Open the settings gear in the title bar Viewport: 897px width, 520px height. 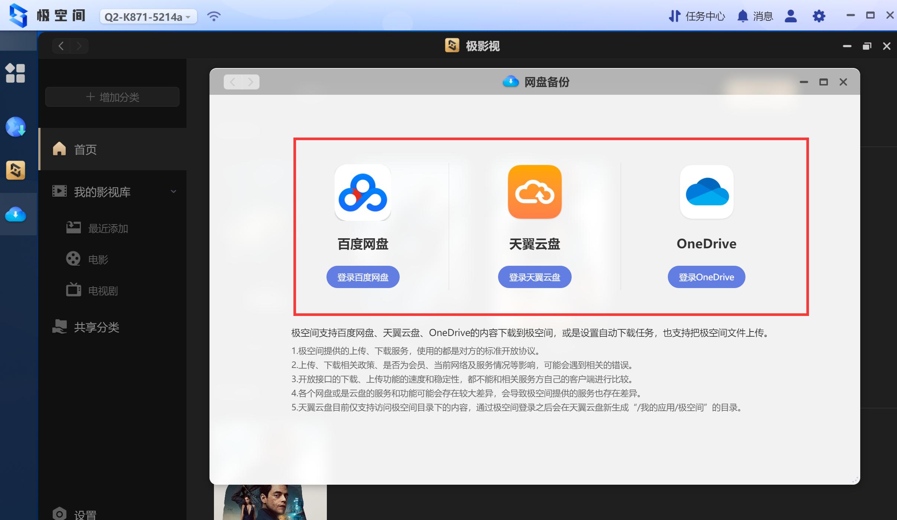click(819, 16)
